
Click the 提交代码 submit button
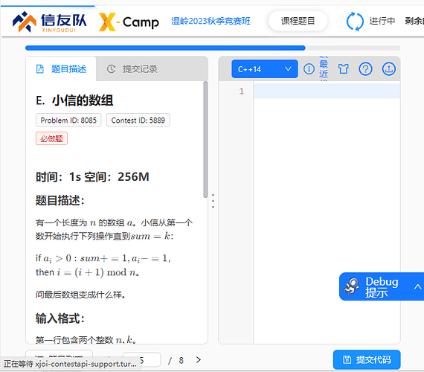[367, 359]
